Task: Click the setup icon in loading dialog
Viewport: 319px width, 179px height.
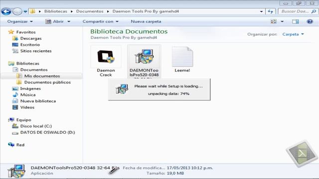Action: click(x=122, y=89)
